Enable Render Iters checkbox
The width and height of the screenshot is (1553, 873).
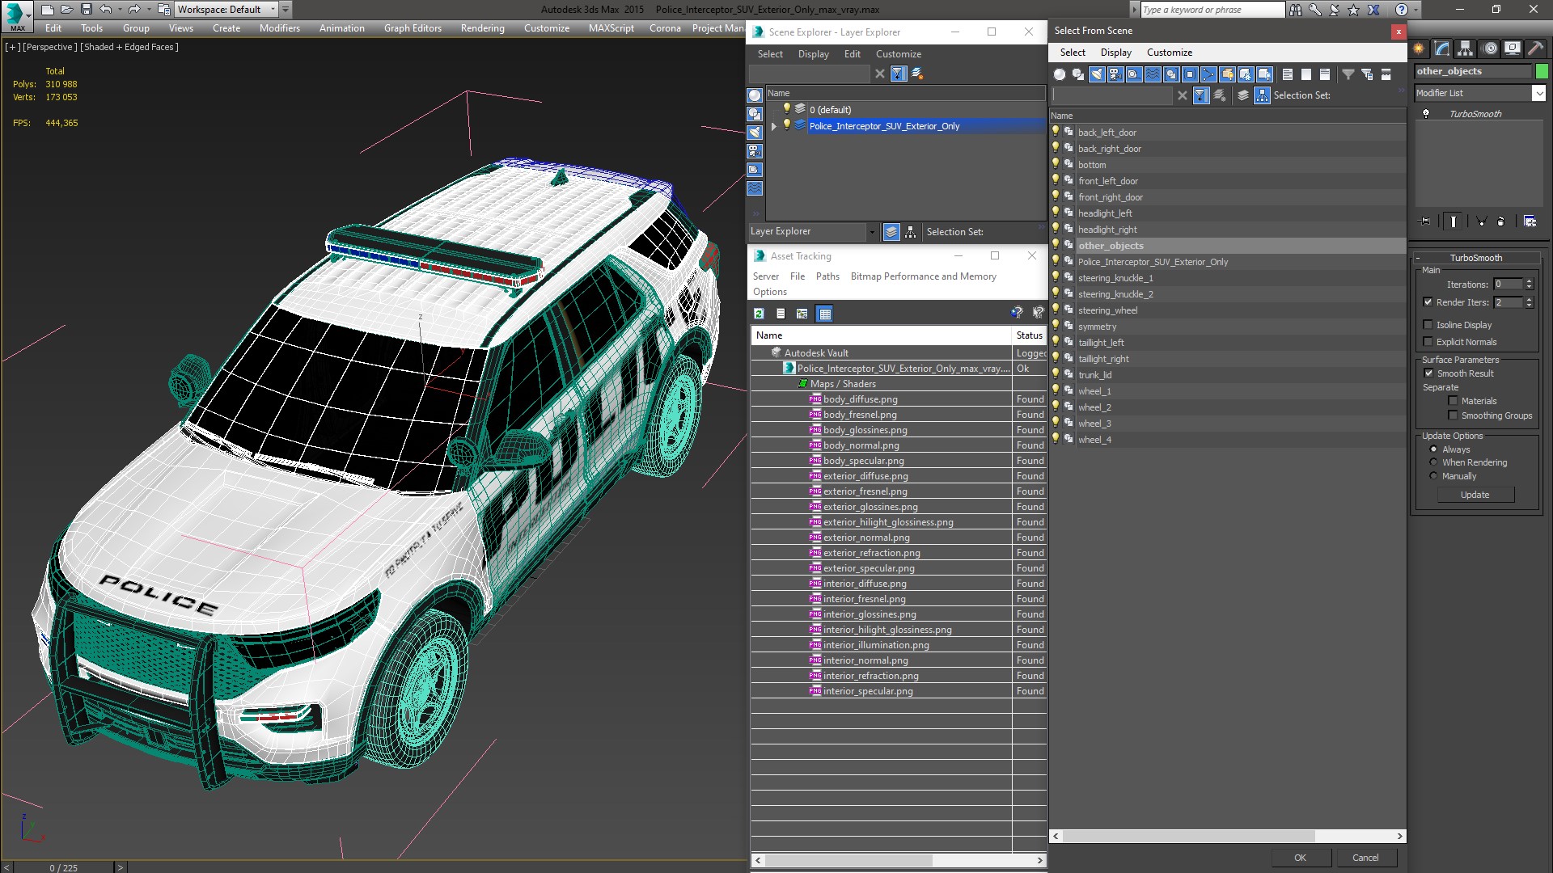[x=1428, y=302]
